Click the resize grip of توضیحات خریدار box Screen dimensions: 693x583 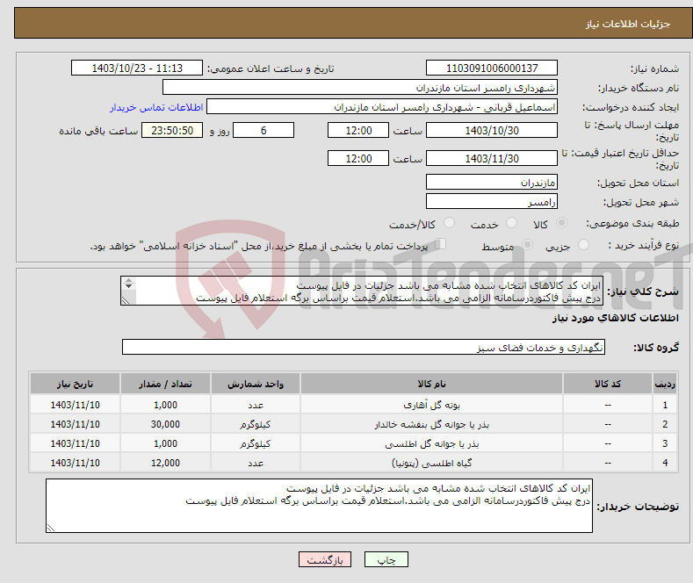(51, 528)
